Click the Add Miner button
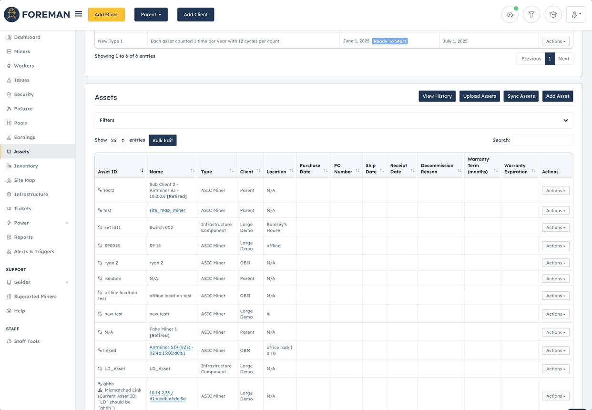592x410 pixels. click(106, 14)
